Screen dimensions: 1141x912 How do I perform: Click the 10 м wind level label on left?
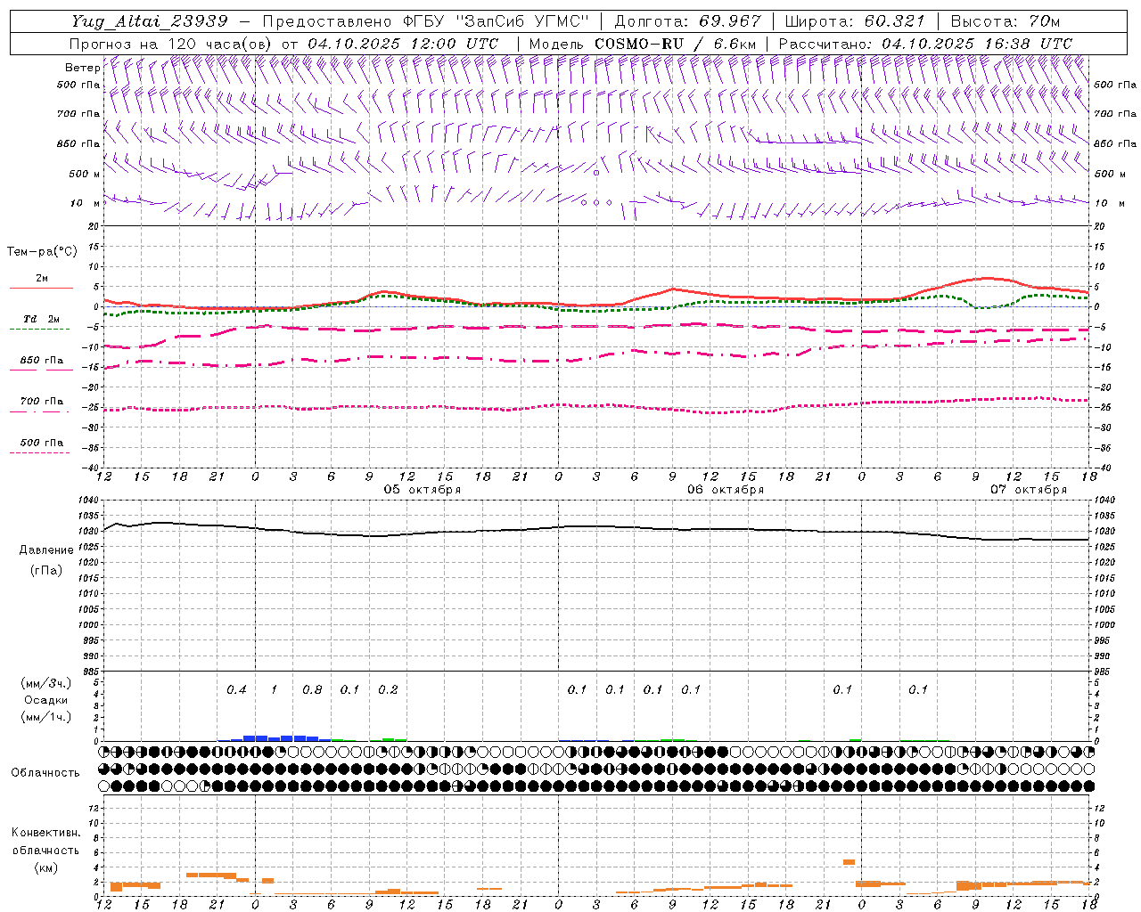click(85, 204)
